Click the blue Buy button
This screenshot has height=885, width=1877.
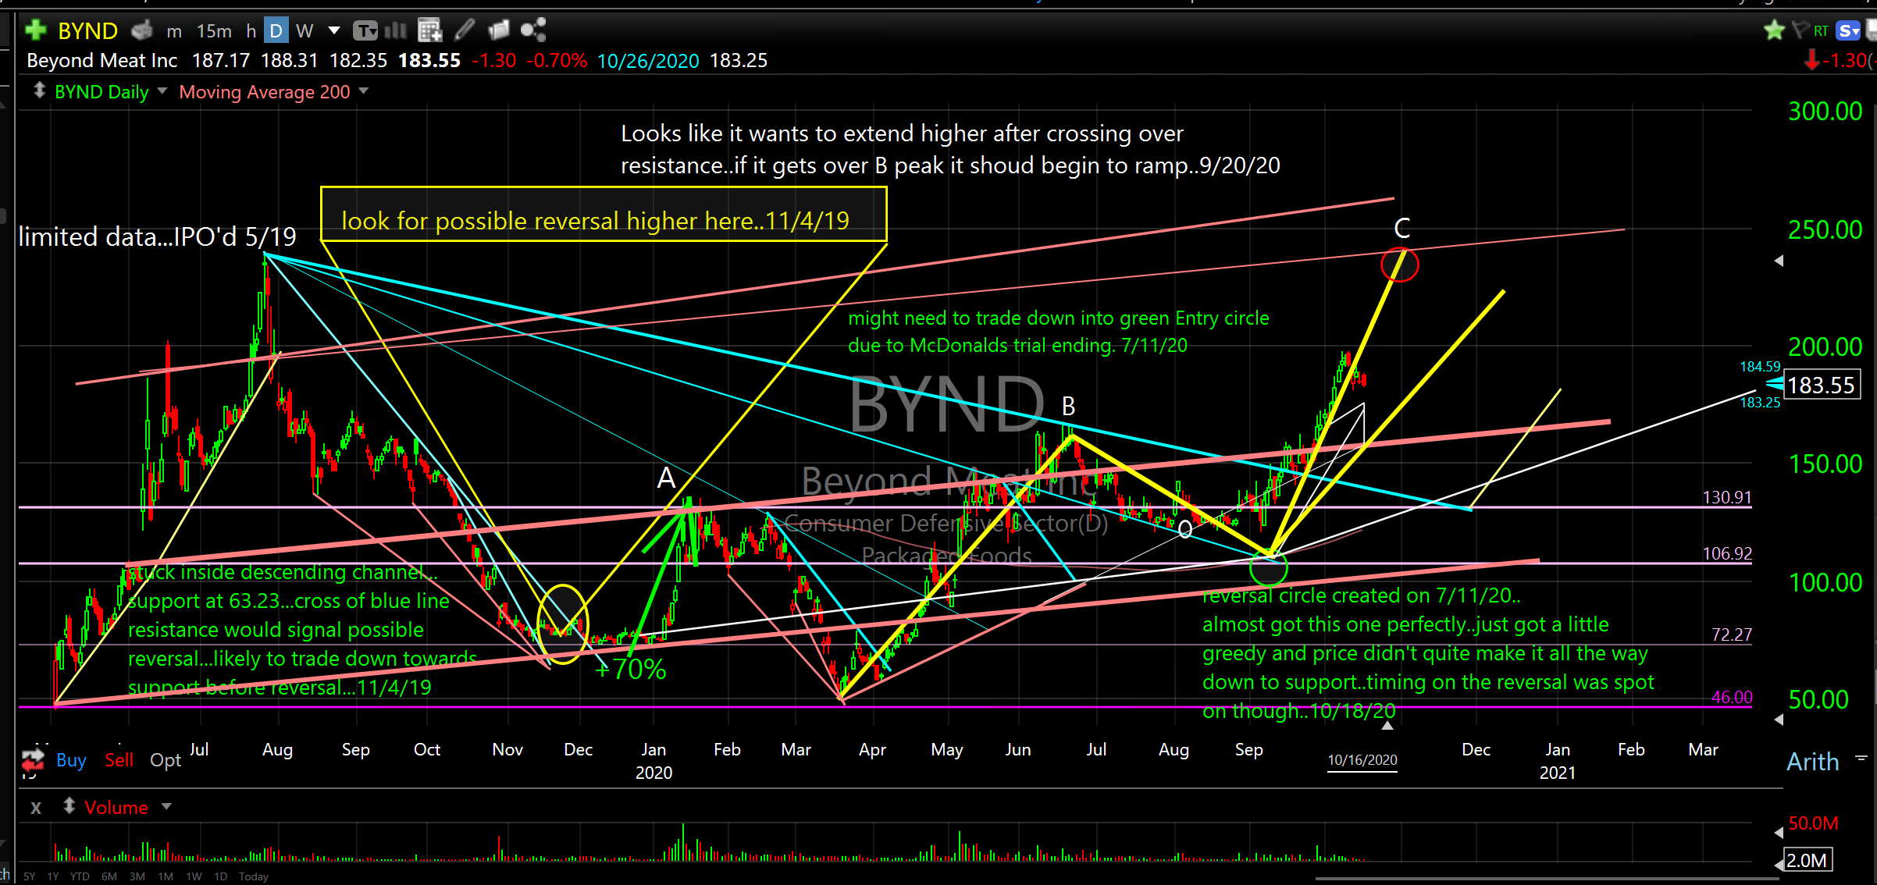[71, 760]
